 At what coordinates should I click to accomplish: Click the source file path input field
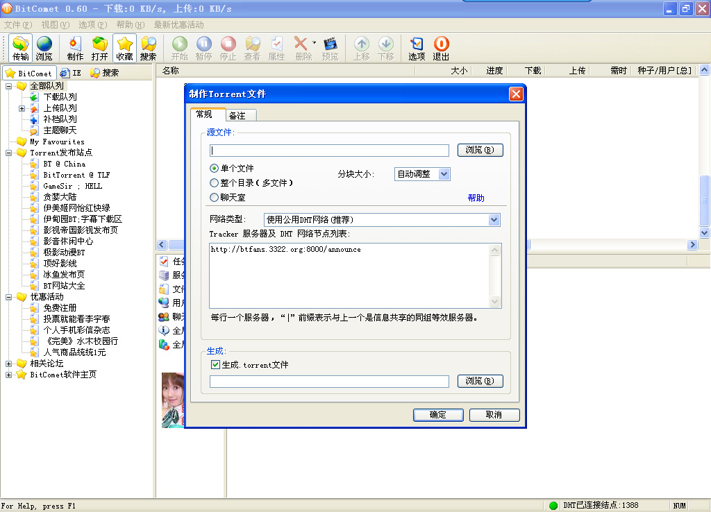point(329,151)
